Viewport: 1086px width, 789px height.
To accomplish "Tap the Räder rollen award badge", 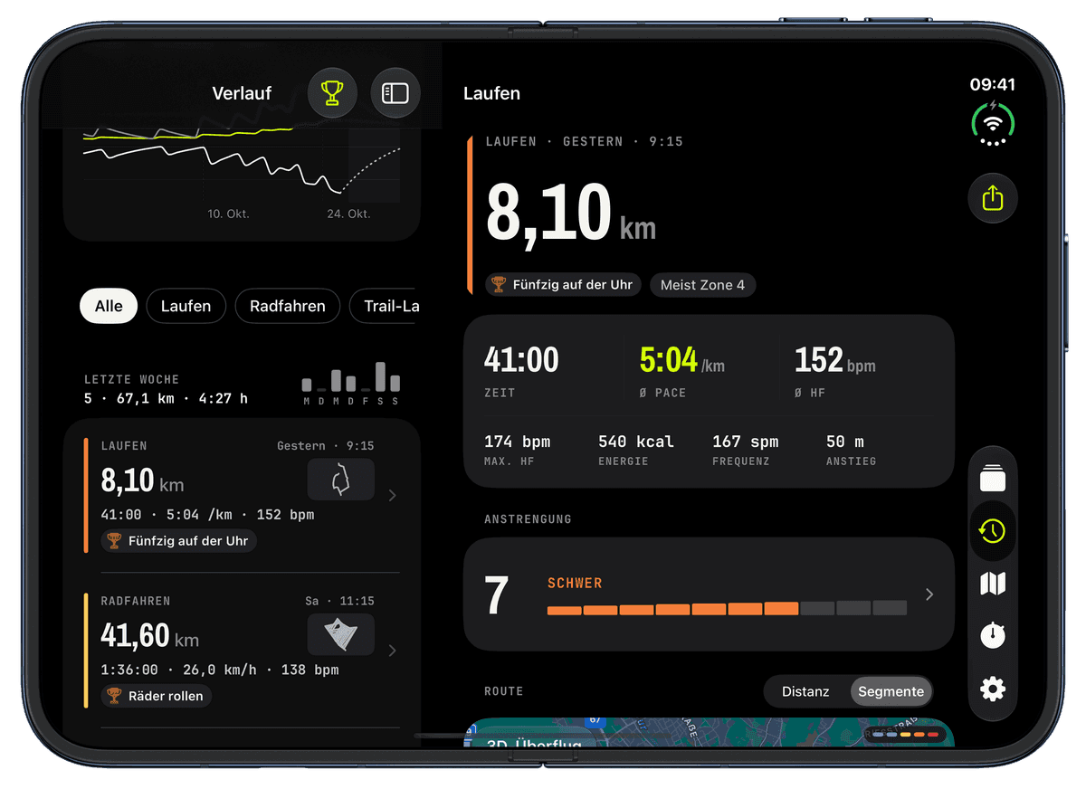I will click(x=157, y=696).
